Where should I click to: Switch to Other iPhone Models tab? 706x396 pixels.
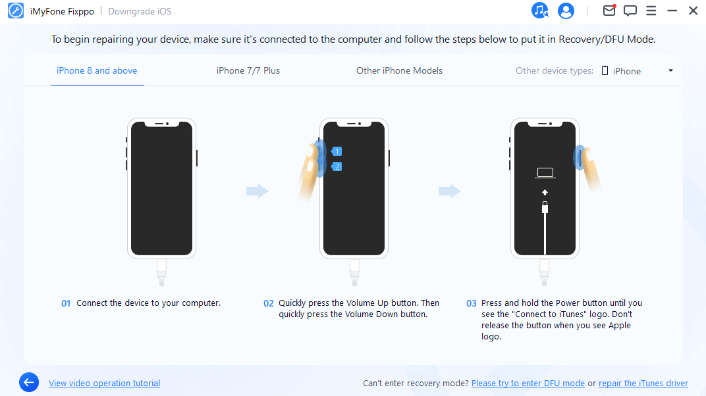coord(399,71)
